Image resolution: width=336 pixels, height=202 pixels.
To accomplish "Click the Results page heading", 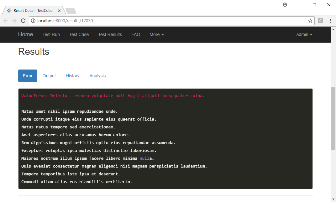I will pos(34,52).
